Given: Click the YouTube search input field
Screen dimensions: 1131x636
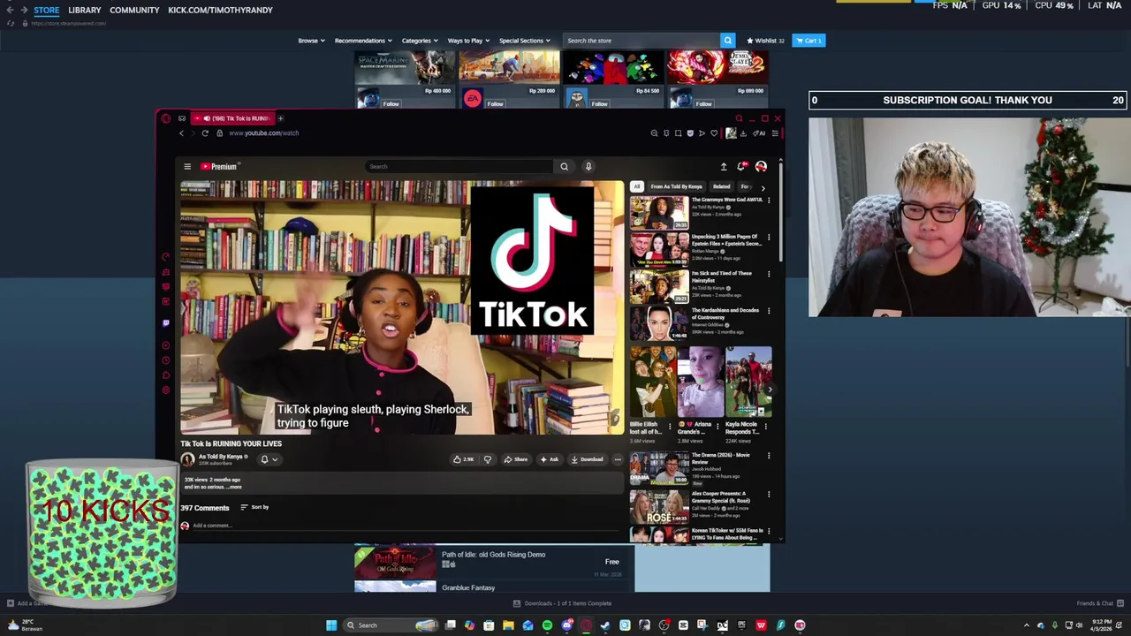Looking at the screenshot, I should [x=459, y=166].
